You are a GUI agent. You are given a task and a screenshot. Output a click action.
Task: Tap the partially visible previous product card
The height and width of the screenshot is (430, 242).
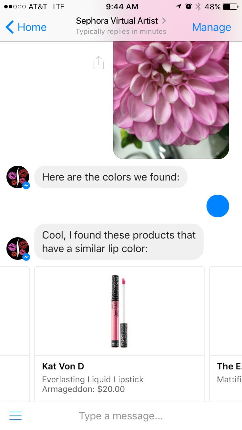[x=15, y=334]
